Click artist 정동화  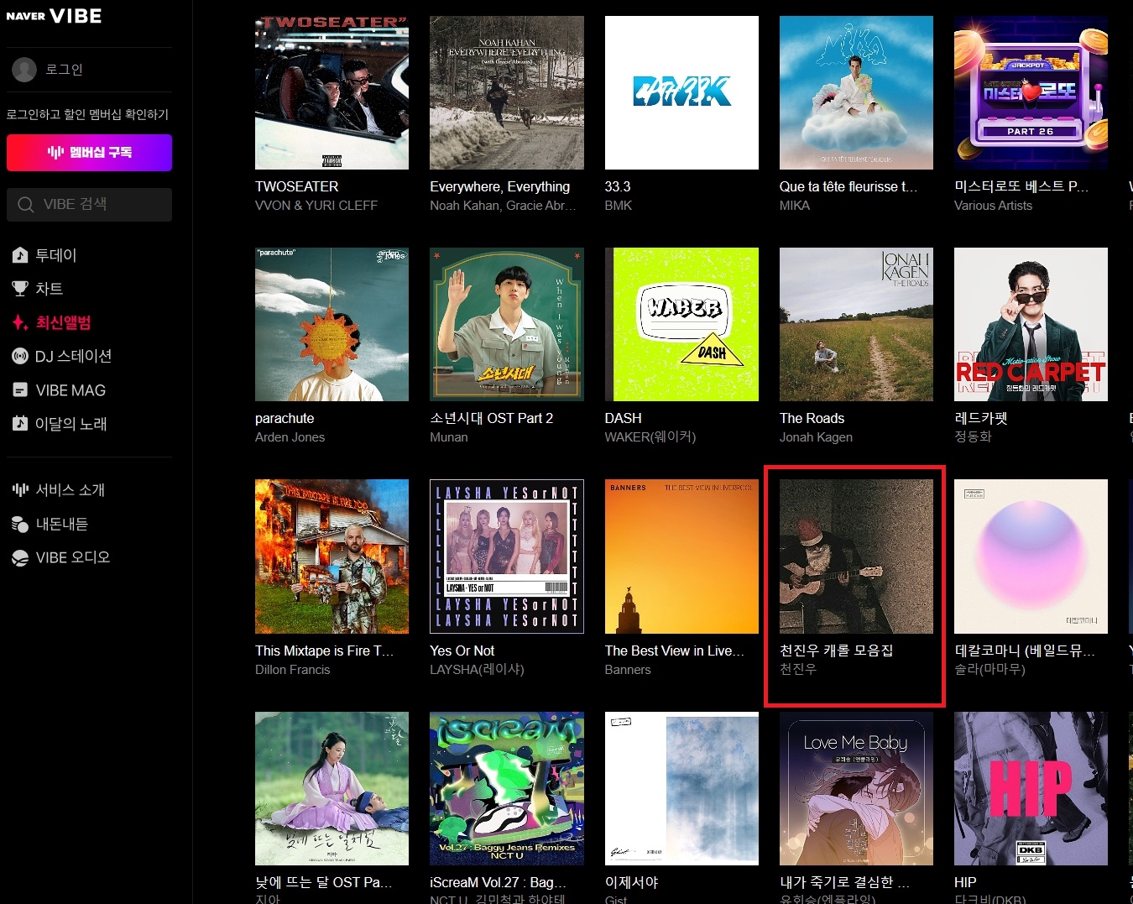(973, 437)
